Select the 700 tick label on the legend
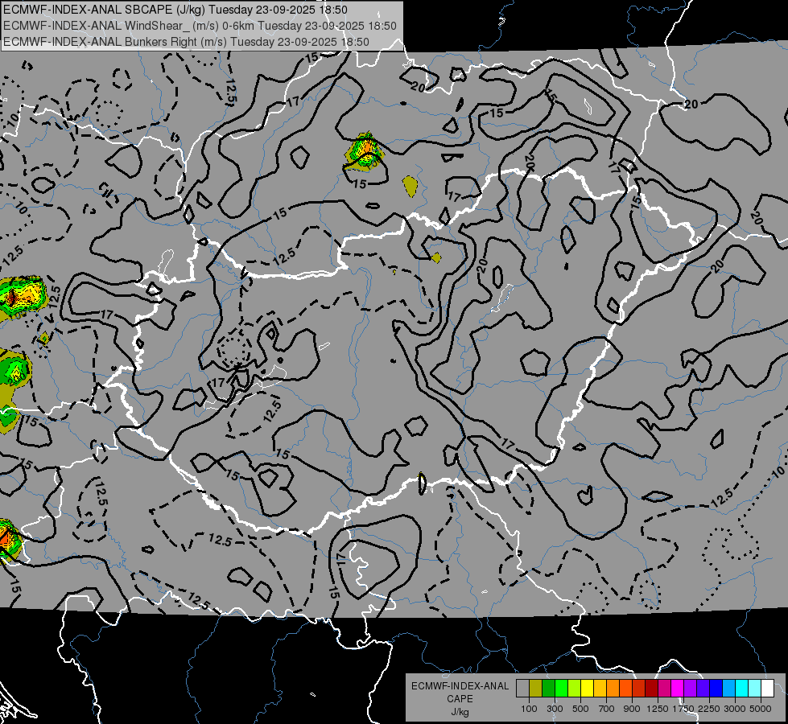 point(607,709)
